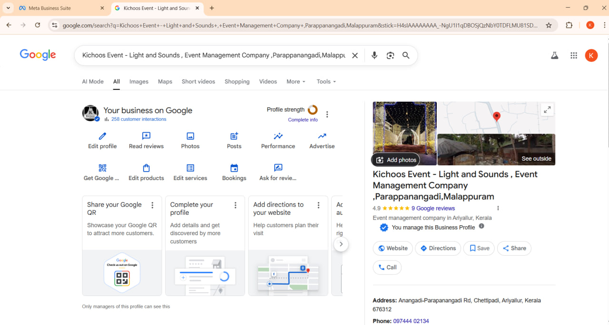Expand the business photo with the fullscreen arrows

pyautogui.click(x=547, y=109)
